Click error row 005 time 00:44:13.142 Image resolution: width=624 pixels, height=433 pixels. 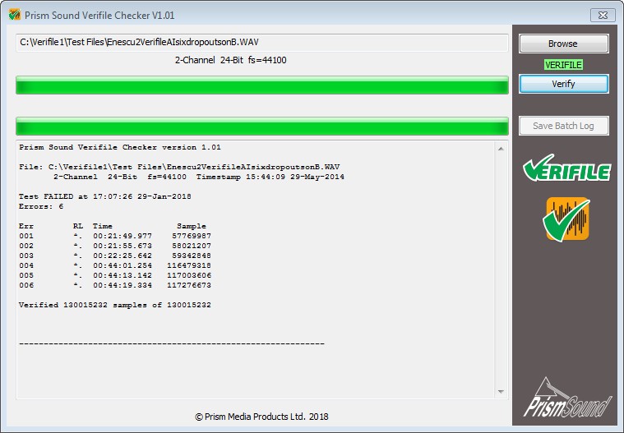[122, 275]
